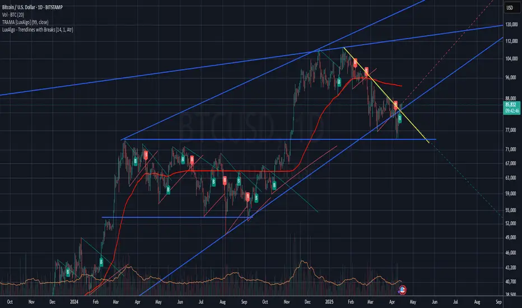Open the US economic event flag icon
Viewport: 522px width, 308px height.
click(x=402, y=290)
